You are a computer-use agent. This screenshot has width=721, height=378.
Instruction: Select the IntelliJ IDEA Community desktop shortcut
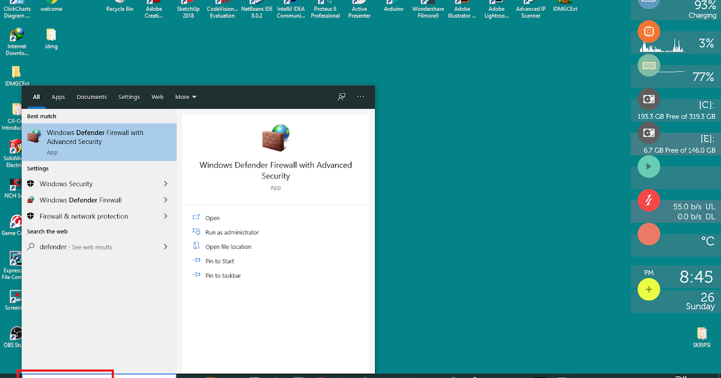[x=291, y=9]
